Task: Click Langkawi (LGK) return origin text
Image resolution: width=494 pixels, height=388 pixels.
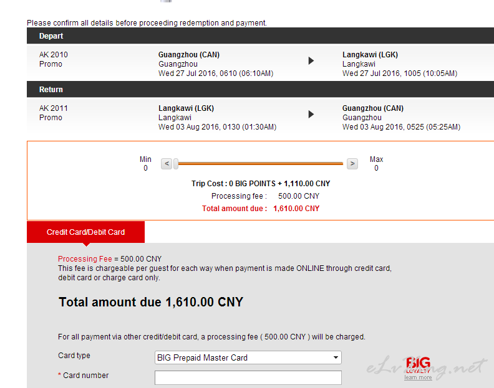Action: coord(186,108)
